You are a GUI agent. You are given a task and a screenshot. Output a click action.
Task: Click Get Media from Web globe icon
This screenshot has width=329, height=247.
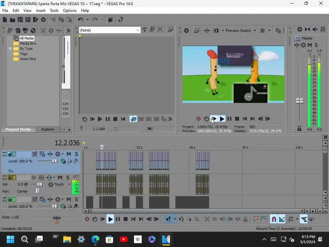click(x=33, y=31)
